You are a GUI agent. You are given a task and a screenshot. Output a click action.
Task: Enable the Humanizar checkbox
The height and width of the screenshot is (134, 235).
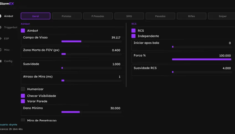click(x=23, y=89)
